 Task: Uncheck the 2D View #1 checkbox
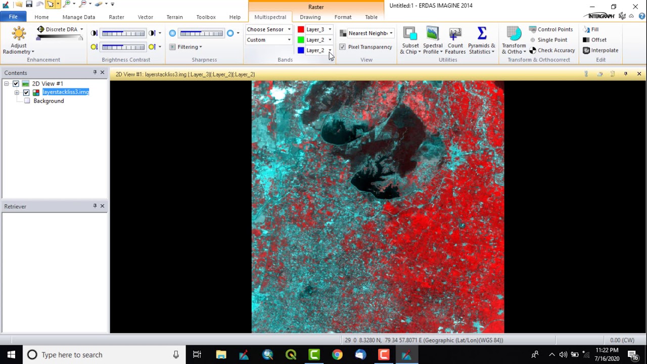[x=16, y=83]
